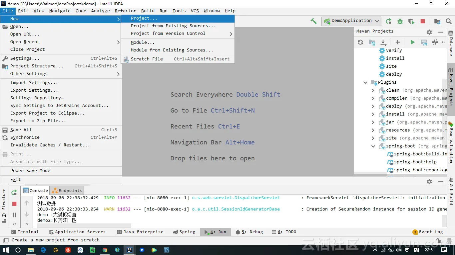Image resolution: width=455 pixels, height=255 pixels.
Task: Switch to the Endpoints tab
Action: tap(67, 191)
